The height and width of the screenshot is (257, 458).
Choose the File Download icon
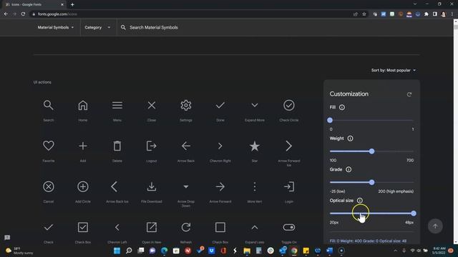(x=152, y=186)
